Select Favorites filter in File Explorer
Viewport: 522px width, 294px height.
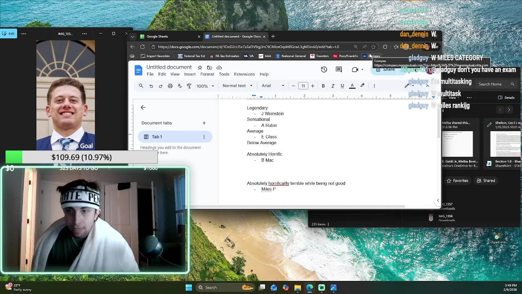[x=457, y=180]
